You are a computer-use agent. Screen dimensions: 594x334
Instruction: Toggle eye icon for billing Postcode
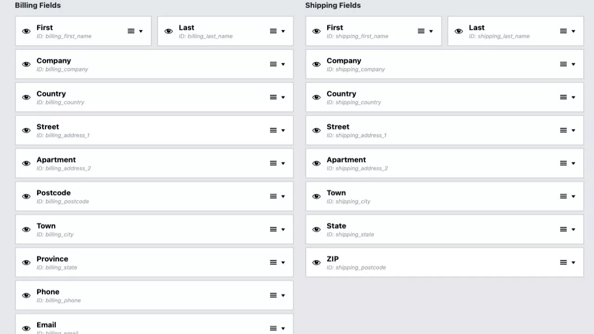(x=26, y=196)
